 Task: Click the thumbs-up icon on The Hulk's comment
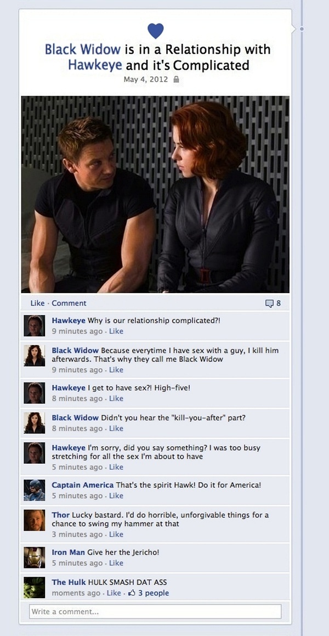pyautogui.click(x=132, y=593)
